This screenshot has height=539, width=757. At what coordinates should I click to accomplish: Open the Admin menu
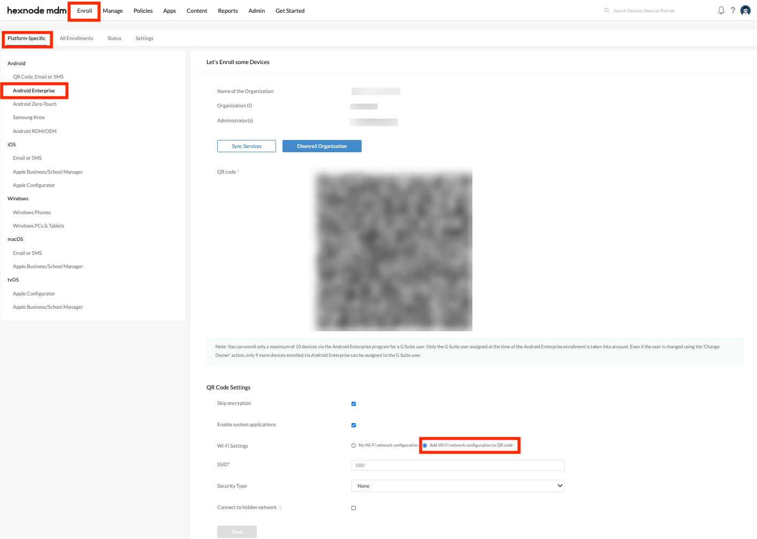tap(257, 11)
